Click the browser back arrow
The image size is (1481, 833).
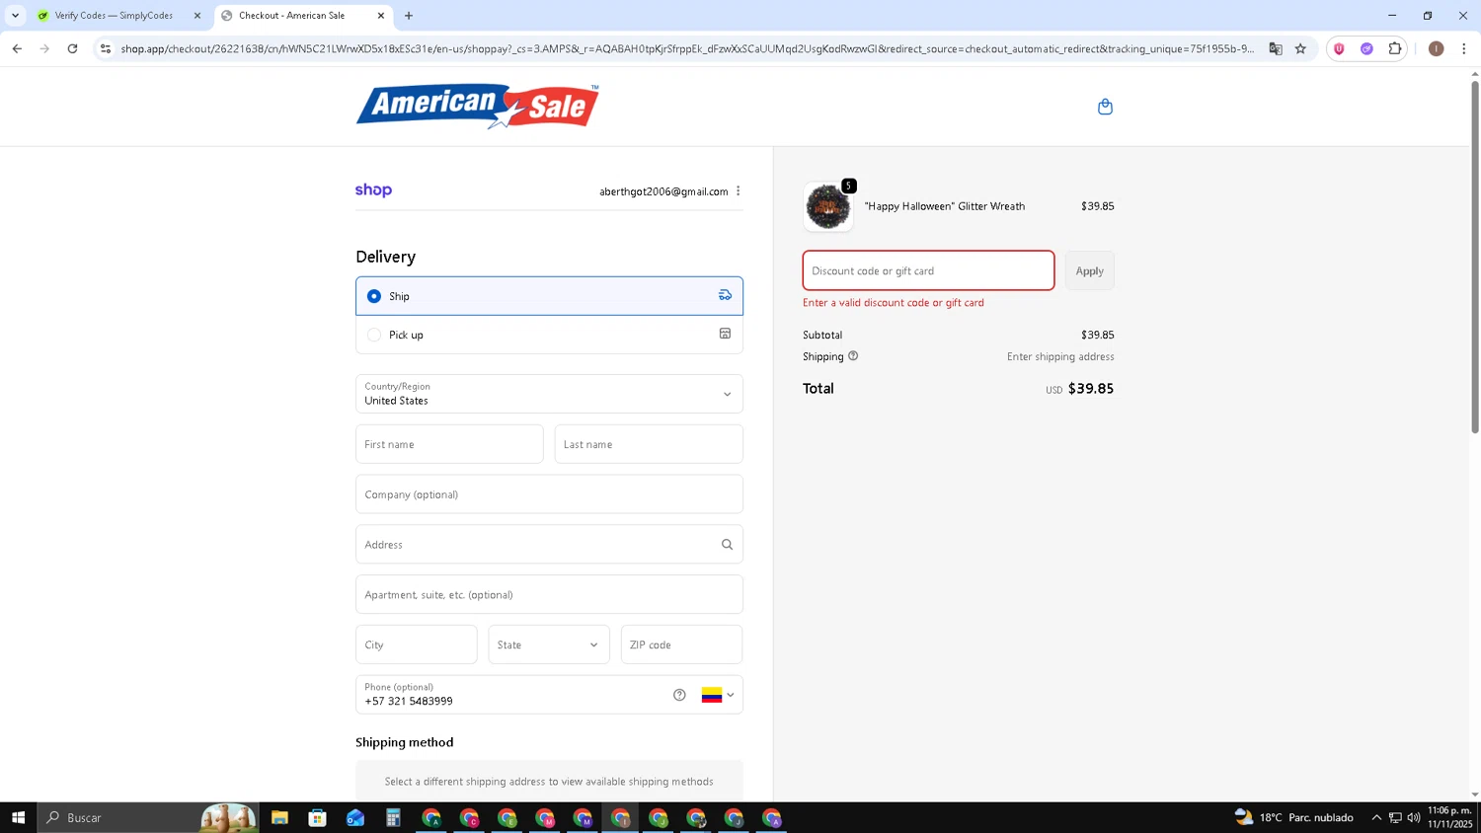pos(17,48)
